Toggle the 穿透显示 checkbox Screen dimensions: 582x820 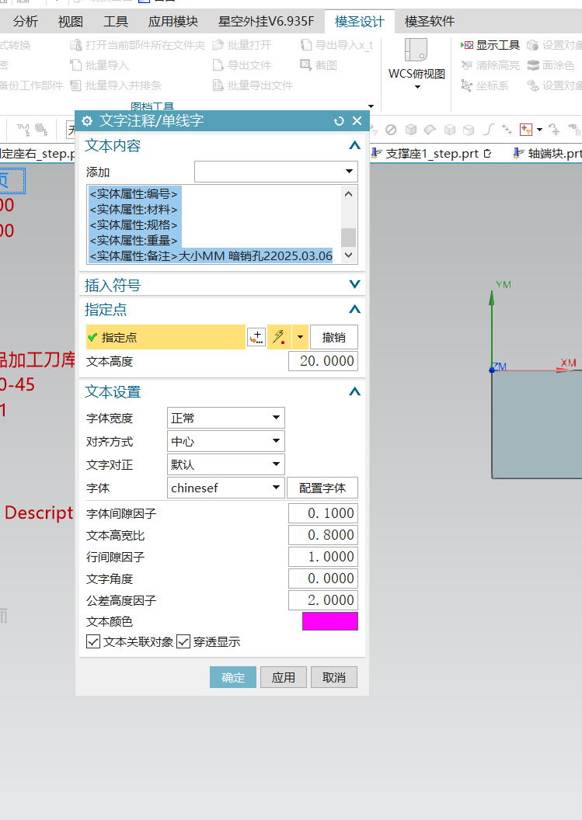pyautogui.click(x=183, y=641)
